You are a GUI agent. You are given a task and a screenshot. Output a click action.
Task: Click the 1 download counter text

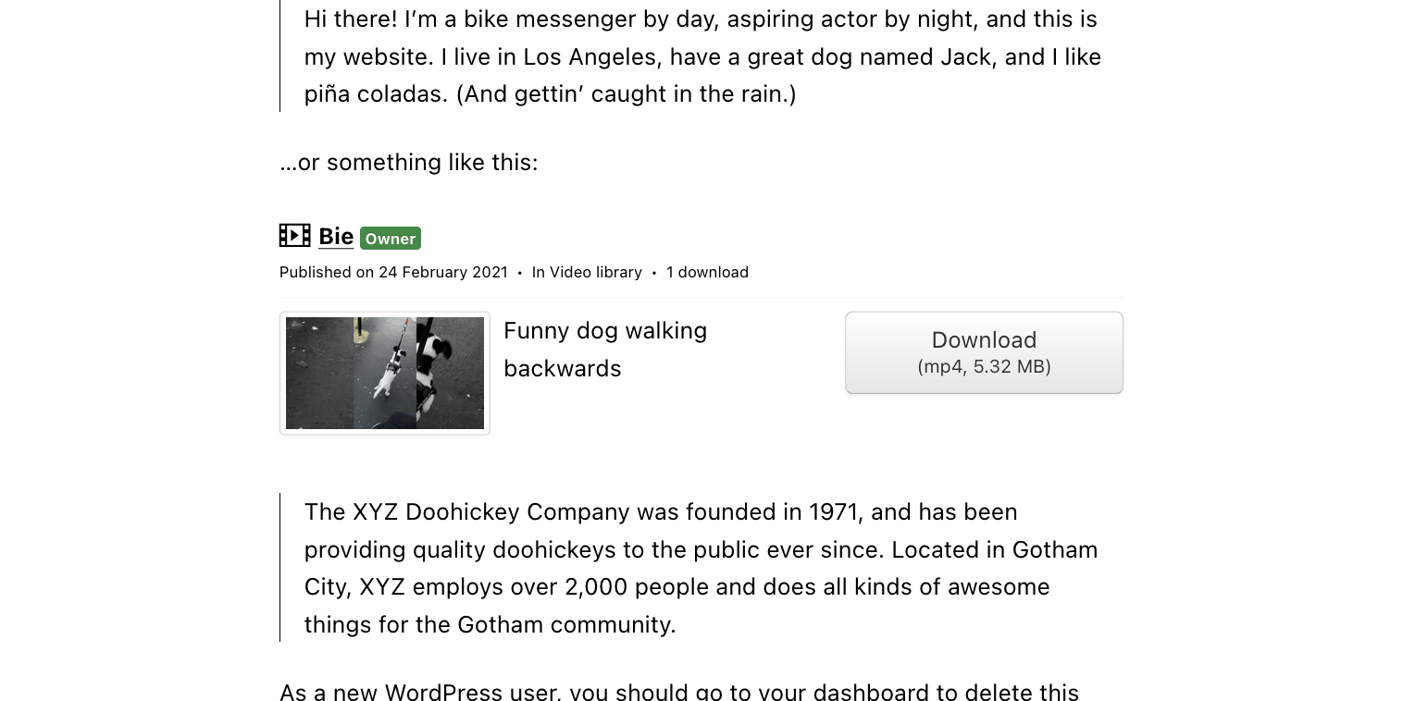(707, 272)
